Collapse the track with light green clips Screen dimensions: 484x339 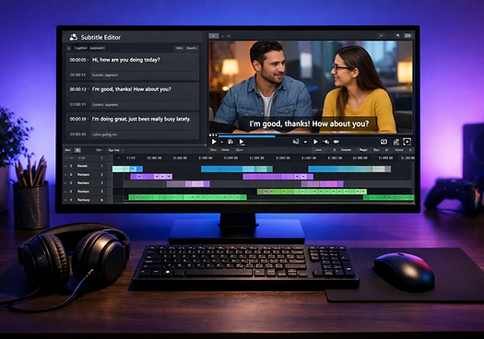coord(65,192)
